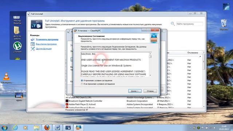
Task: Click the CleanMyPC installer title bar icon
Action: 75,31
